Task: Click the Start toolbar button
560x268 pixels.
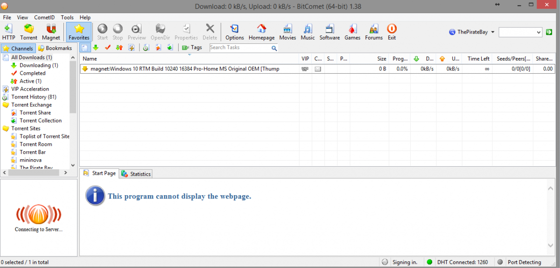Action: click(x=103, y=32)
